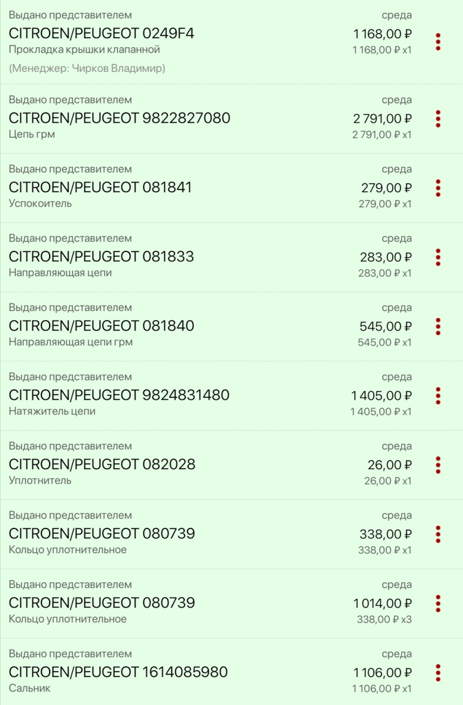Open kebab menu for 338,00 ₽ x3 item
Screen dimensions: 463x705
(x=438, y=603)
